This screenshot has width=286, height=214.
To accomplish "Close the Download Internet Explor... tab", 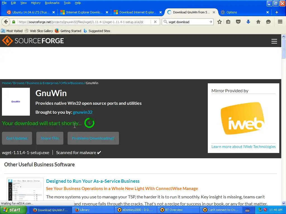I will click(x=161, y=12).
